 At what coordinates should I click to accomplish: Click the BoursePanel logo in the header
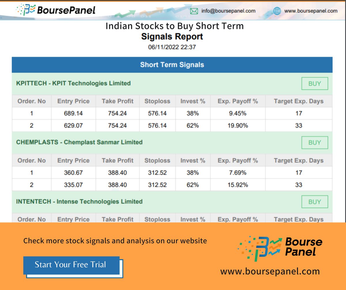(56, 10)
